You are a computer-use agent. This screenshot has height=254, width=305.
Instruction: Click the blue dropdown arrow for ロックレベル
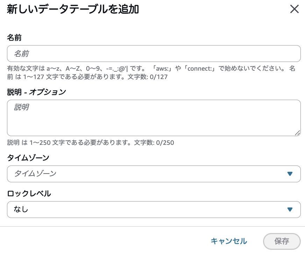(290, 209)
